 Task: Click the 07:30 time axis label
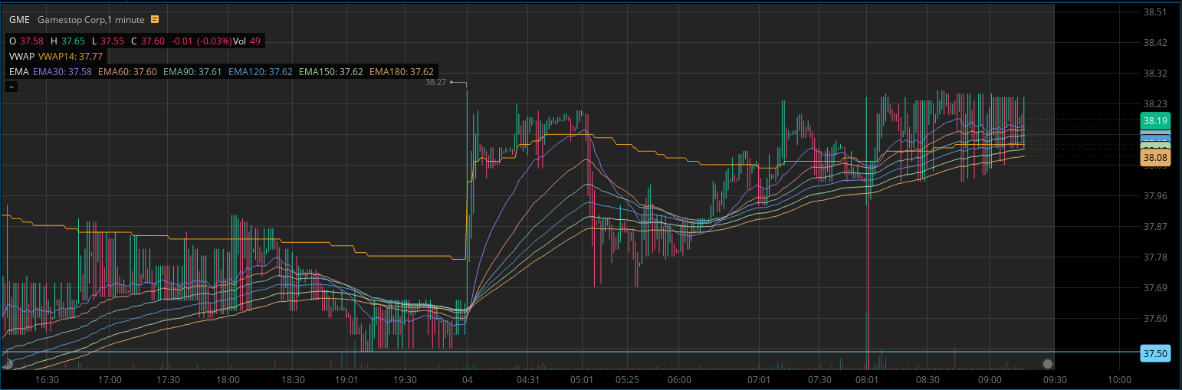[x=819, y=379]
